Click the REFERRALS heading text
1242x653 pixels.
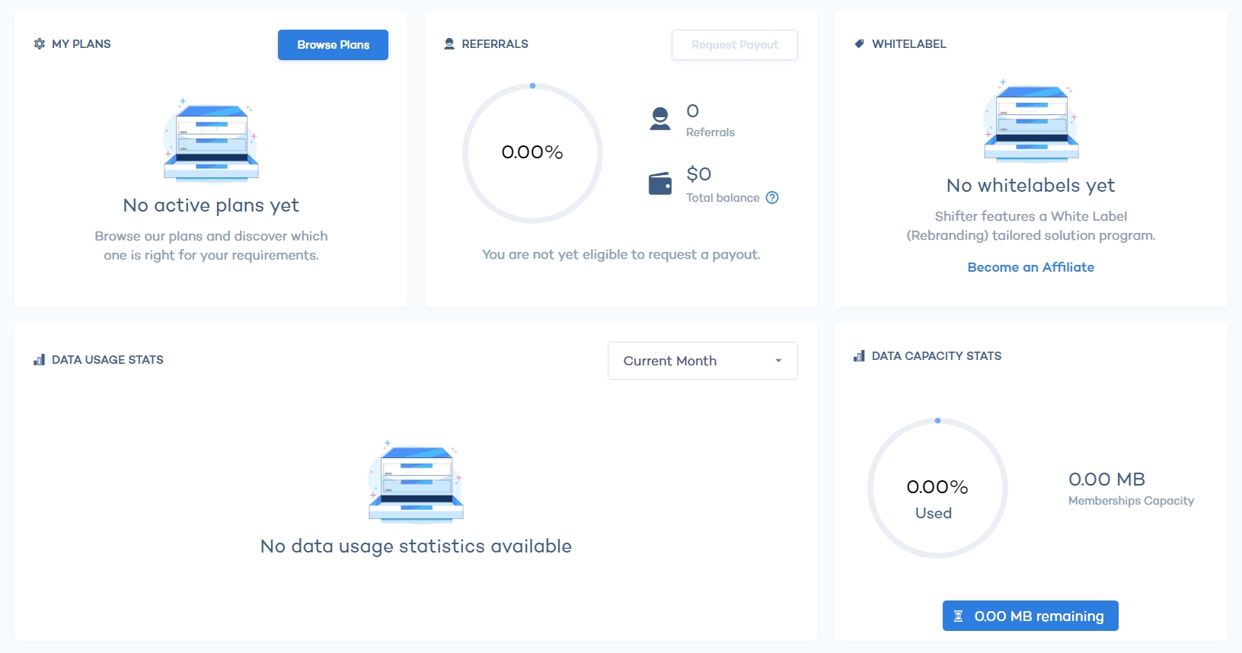point(495,44)
